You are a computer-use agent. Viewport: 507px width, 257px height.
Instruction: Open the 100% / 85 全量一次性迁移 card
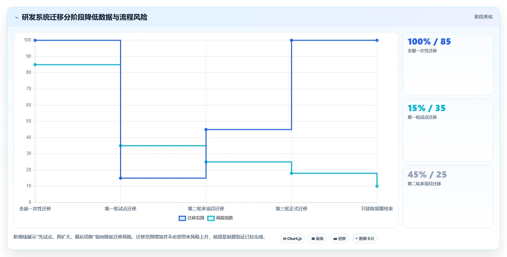click(x=448, y=64)
